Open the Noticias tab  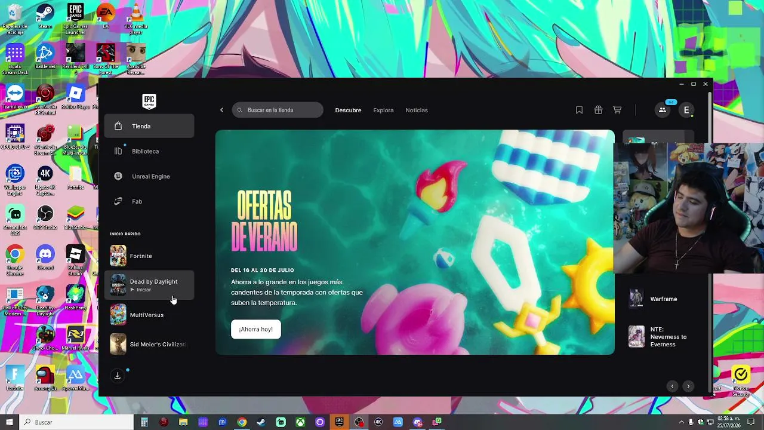(x=417, y=110)
